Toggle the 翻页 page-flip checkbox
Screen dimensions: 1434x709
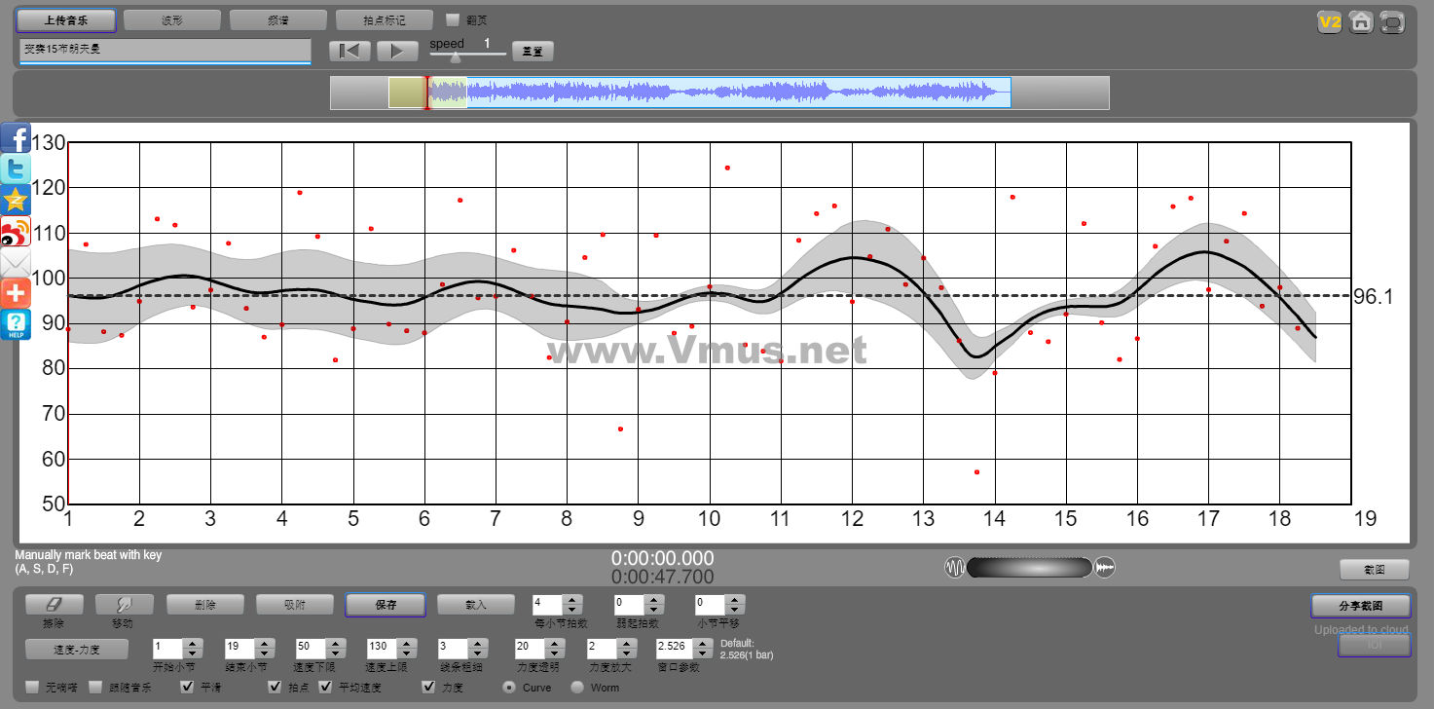tap(452, 19)
